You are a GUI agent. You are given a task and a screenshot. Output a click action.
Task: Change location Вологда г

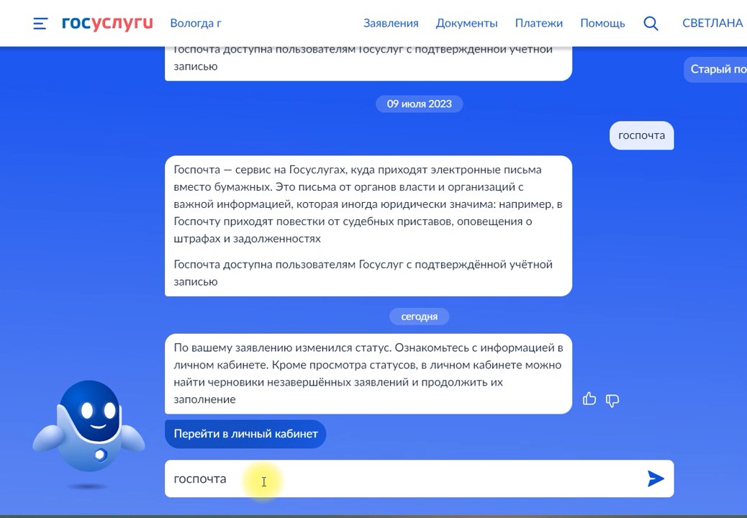point(196,23)
